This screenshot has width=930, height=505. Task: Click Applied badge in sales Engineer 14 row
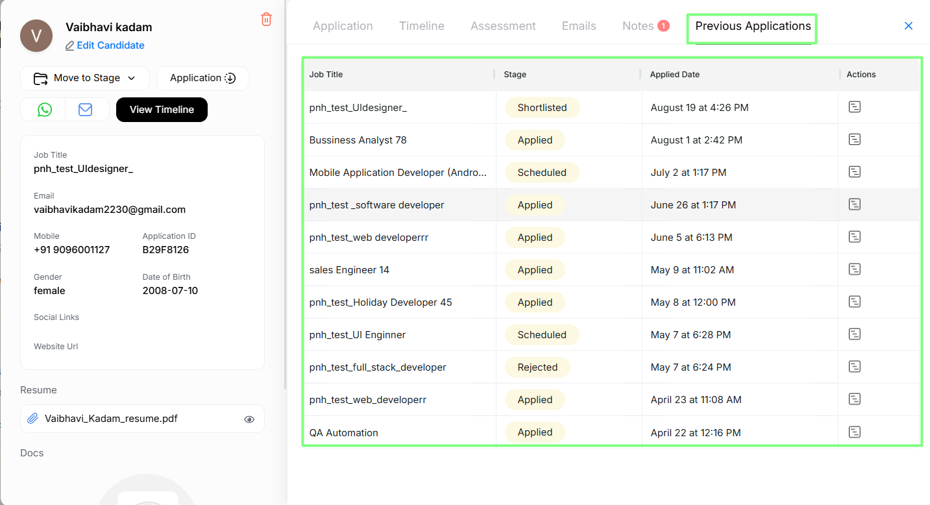click(535, 270)
